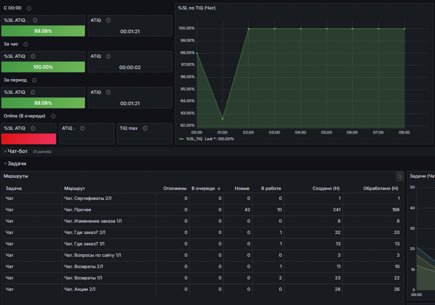
Task: Click the 100.00% green bar under За час
Action: point(43,67)
